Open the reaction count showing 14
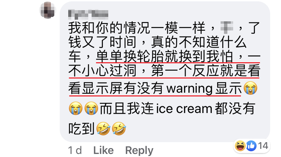This screenshot has width=281, height=157. [263, 146]
